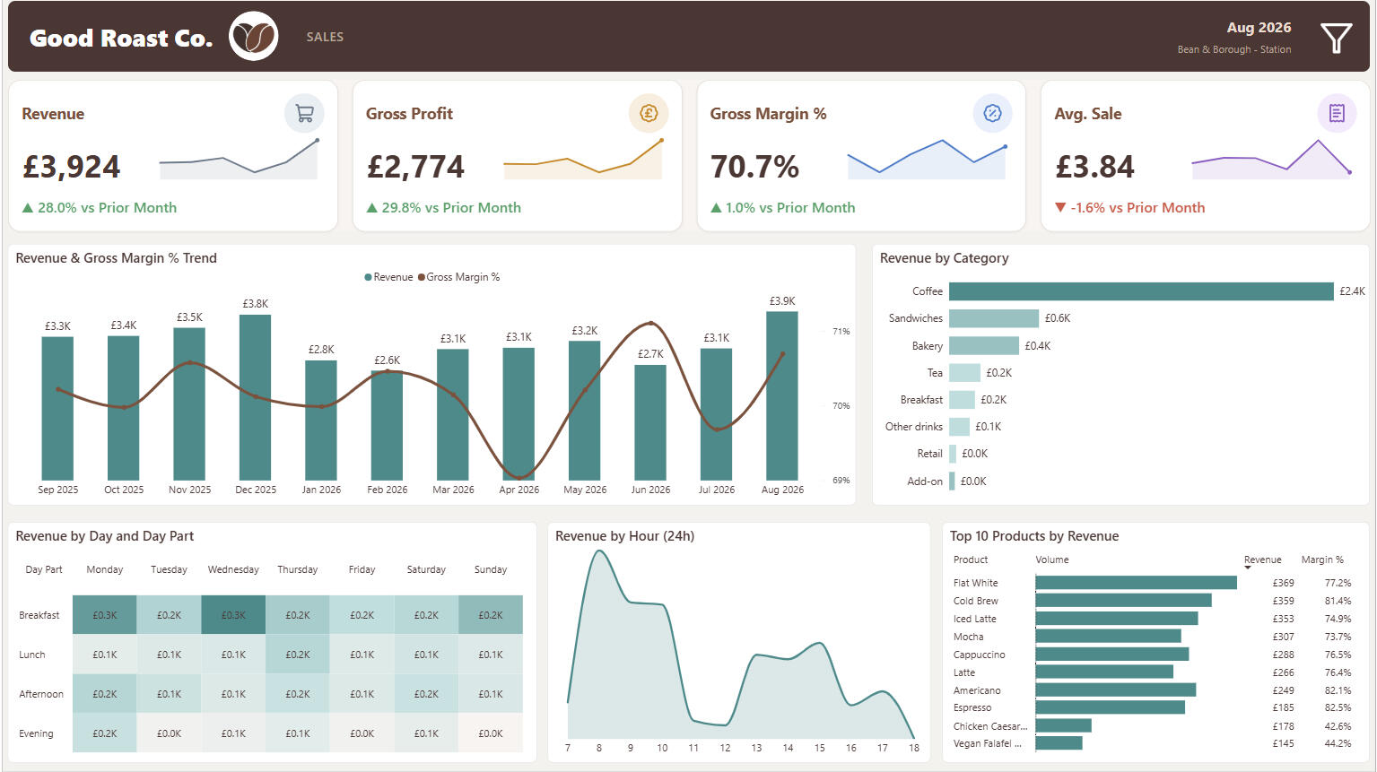Select the Lunch Thursday heatmap cell
The width and height of the screenshot is (1377, 772).
(x=298, y=655)
